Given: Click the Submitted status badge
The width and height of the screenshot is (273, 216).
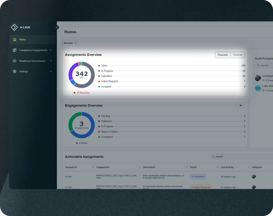Looking at the screenshot, I should [x=198, y=177].
